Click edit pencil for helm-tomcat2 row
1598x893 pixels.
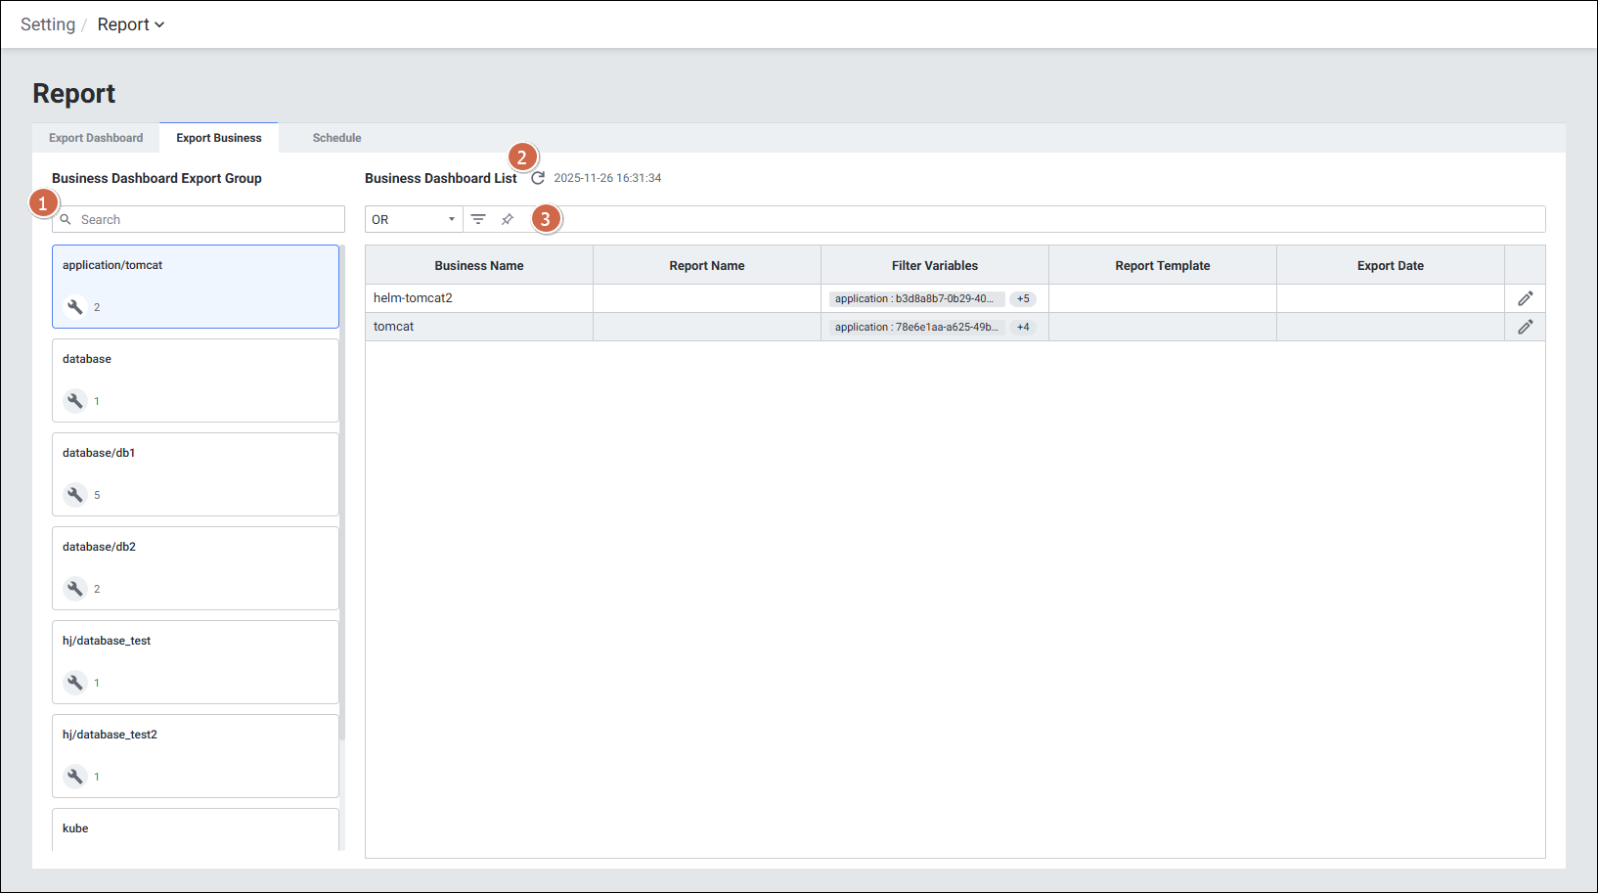(x=1525, y=298)
